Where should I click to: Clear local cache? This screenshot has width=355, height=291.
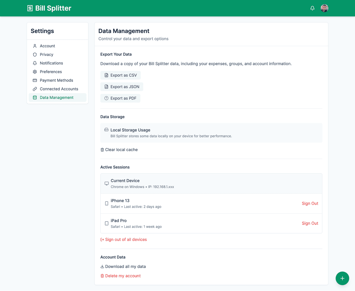[x=119, y=150]
